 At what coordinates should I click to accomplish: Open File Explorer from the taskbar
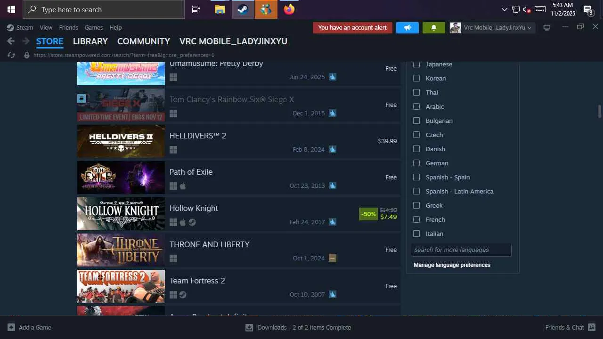220,9
